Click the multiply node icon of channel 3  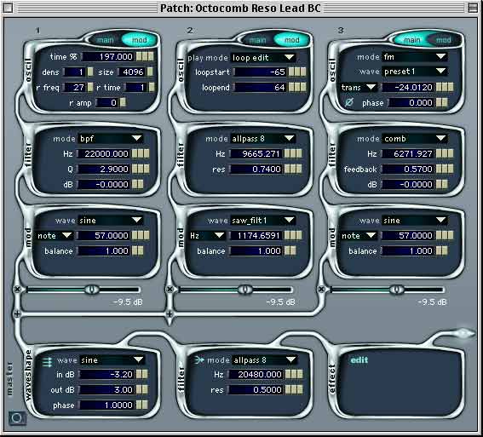321,289
